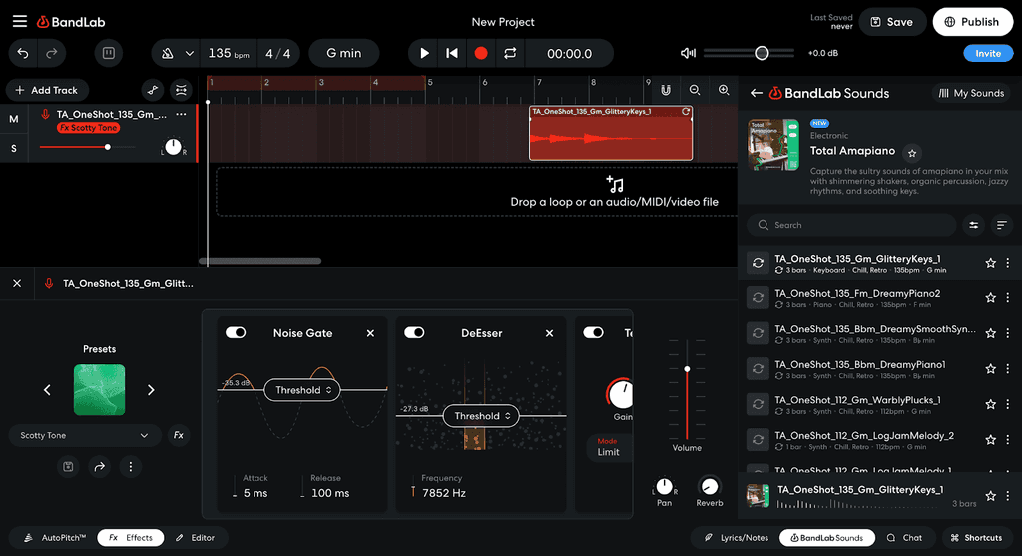The height and width of the screenshot is (556, 1022).
Task: Save the project
Action: coord(892,22)
